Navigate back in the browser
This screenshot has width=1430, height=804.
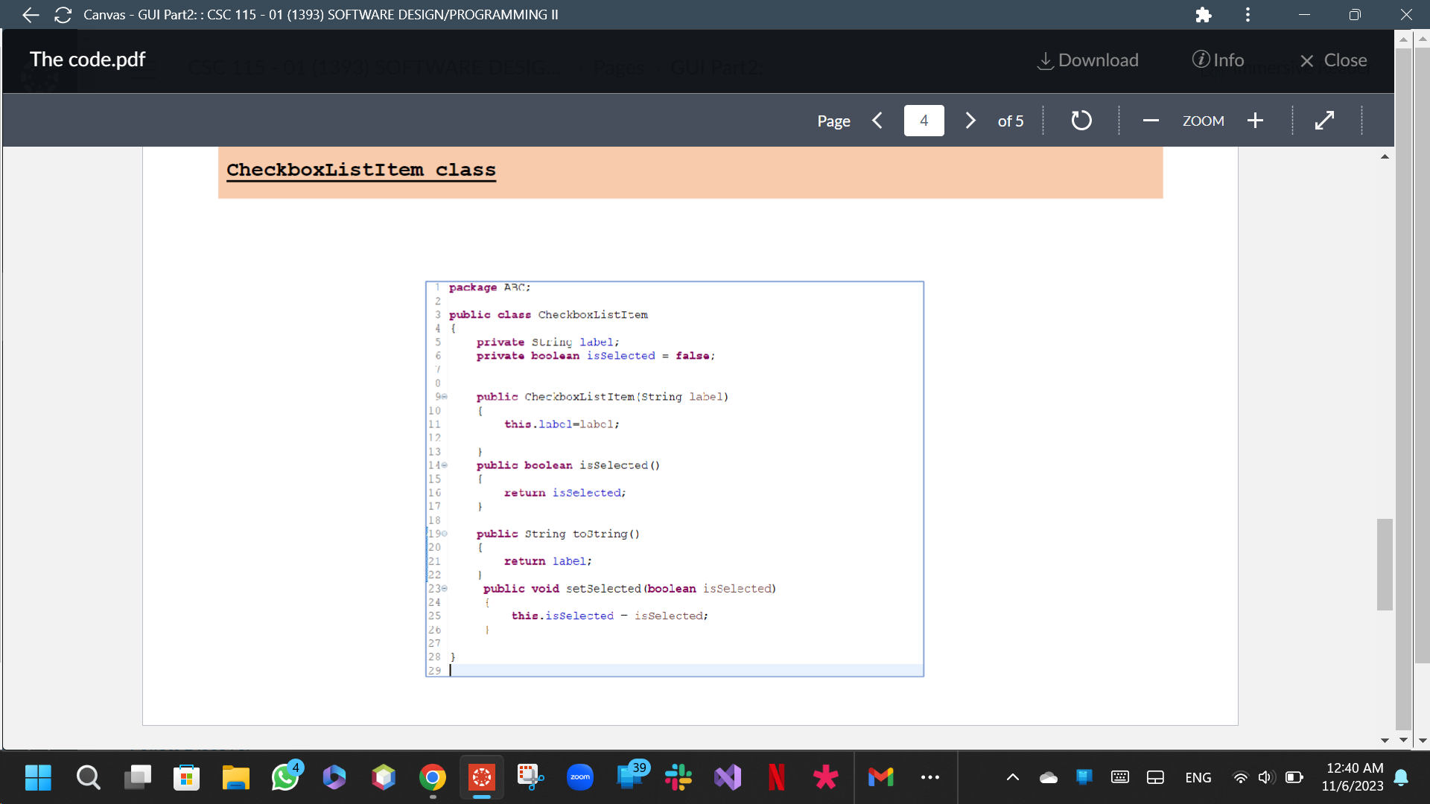(30, 14)
